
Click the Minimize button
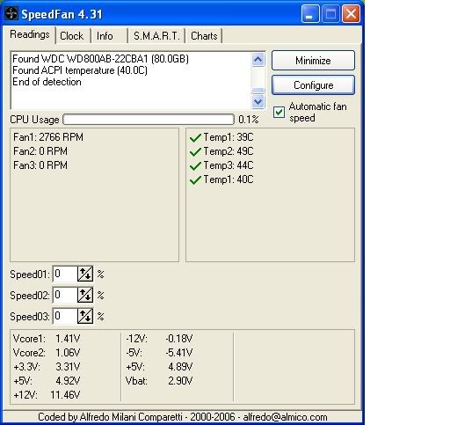[x=313, y=61]
